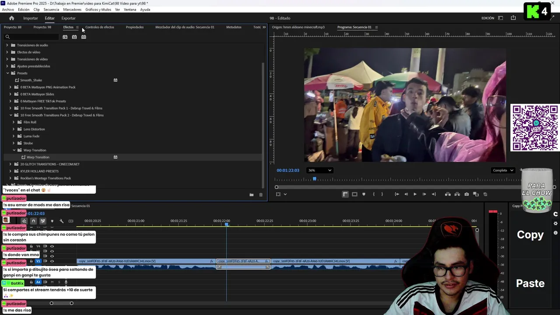The height and width of the screenshot is (315, 560).
Task: Open Archivo menu
Action: click(x=8, y=10)
